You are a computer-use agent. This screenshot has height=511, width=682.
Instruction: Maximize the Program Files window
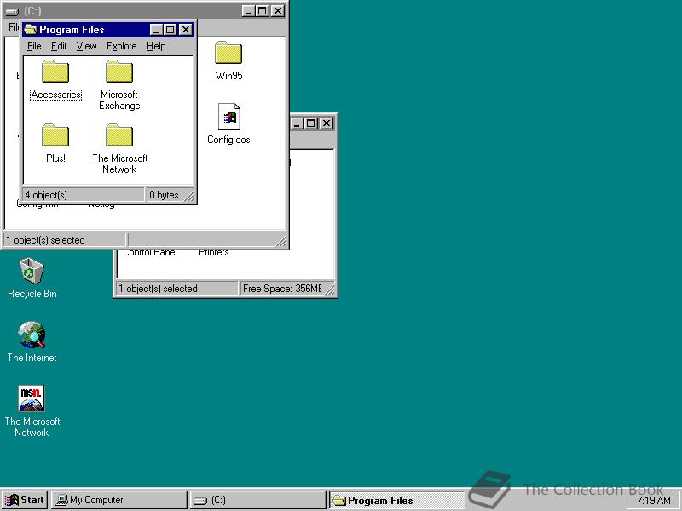pos(170,30)
